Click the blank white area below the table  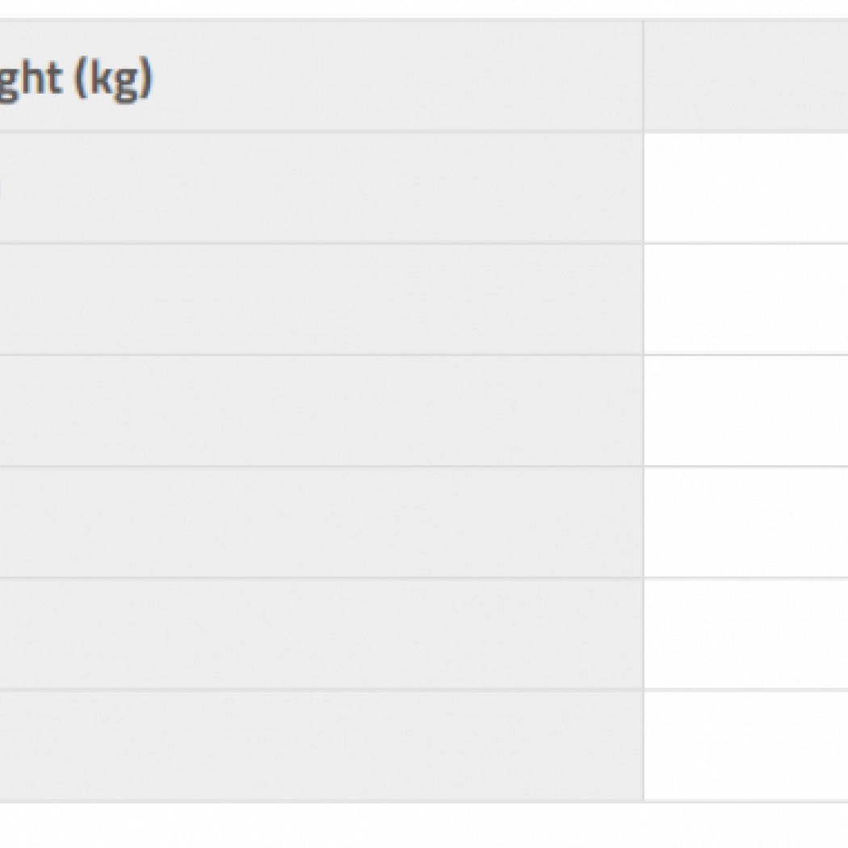[x=424, y=825]
